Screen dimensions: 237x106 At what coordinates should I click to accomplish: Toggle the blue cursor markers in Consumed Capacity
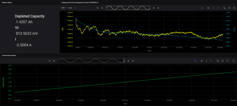(x=195, y=61)
